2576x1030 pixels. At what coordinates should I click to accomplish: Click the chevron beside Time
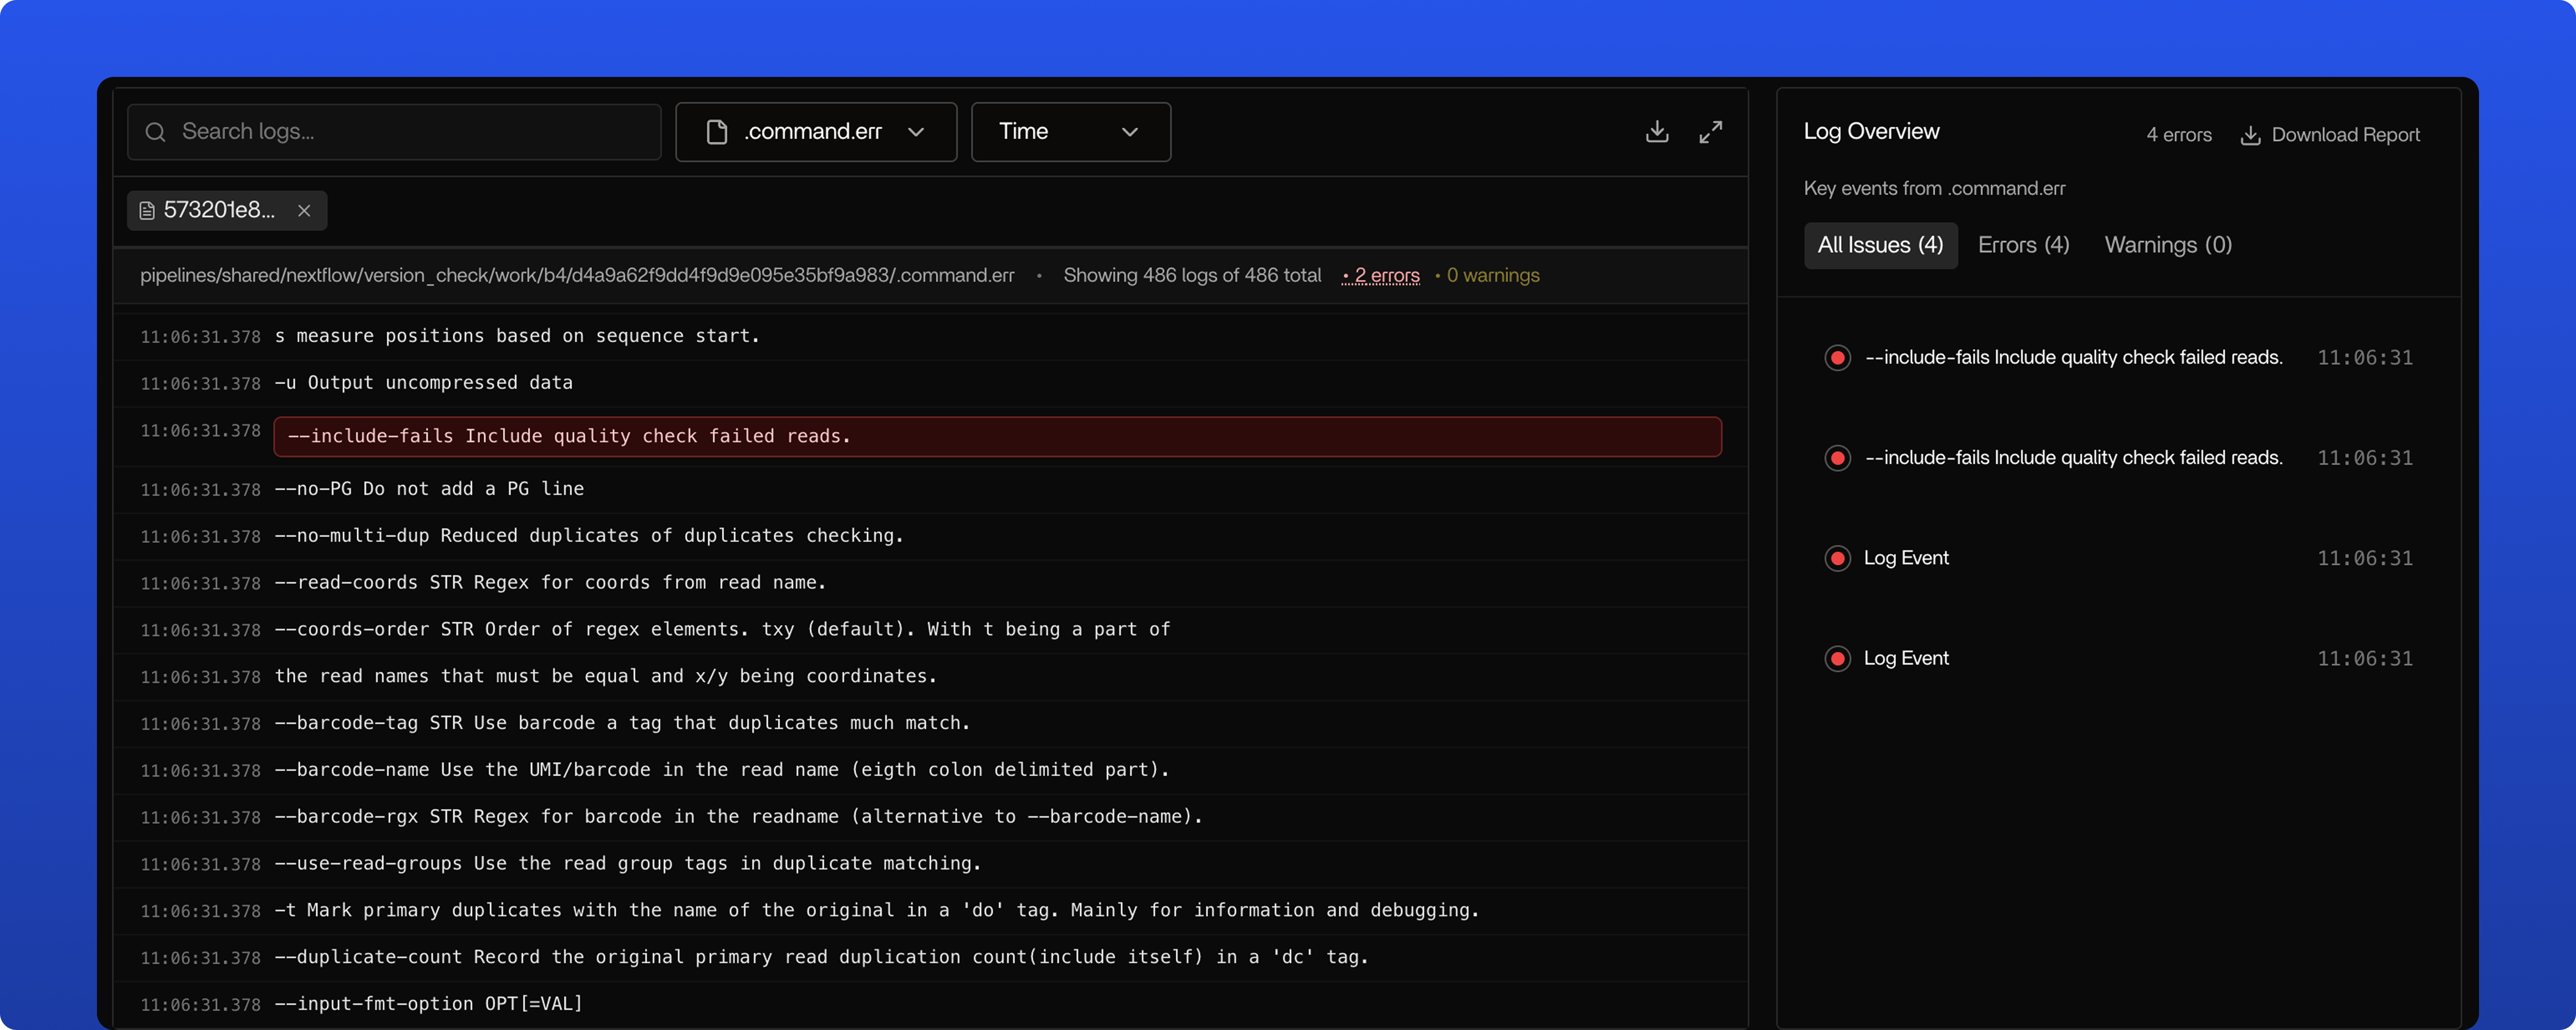(1130, 132)
